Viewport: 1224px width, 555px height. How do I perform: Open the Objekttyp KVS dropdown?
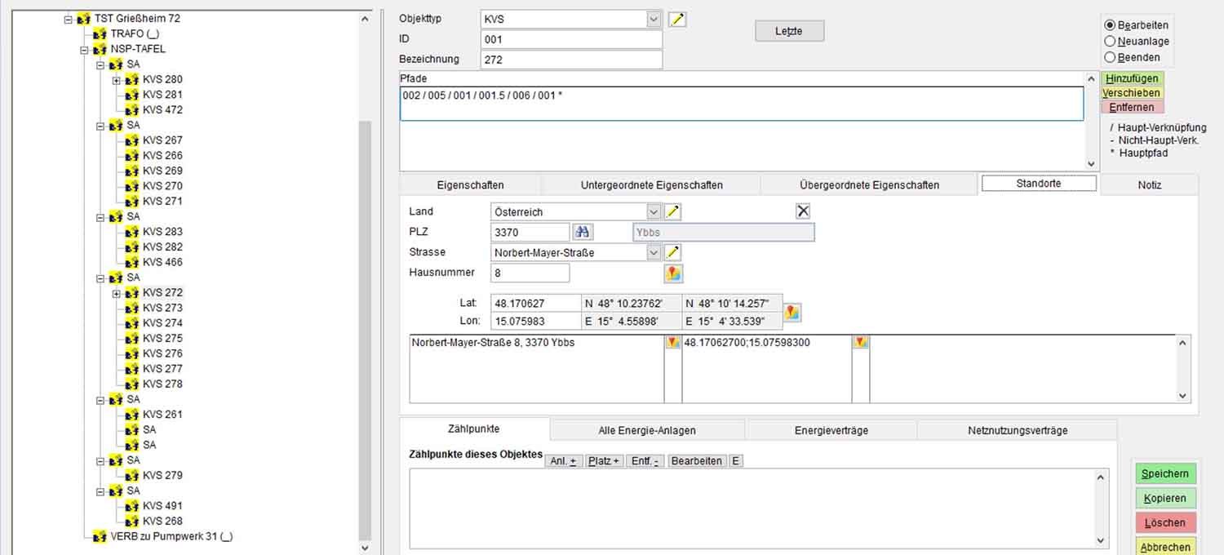click(x=654, y=19)
